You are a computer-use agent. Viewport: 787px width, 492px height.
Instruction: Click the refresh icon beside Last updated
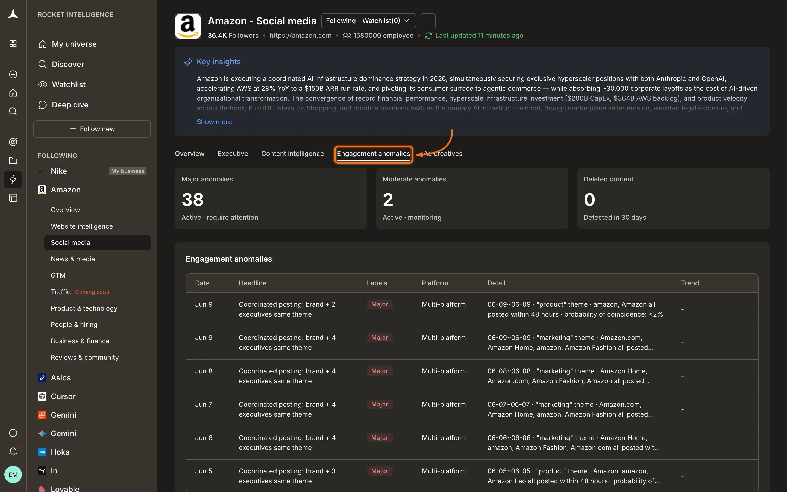point(428,36)
